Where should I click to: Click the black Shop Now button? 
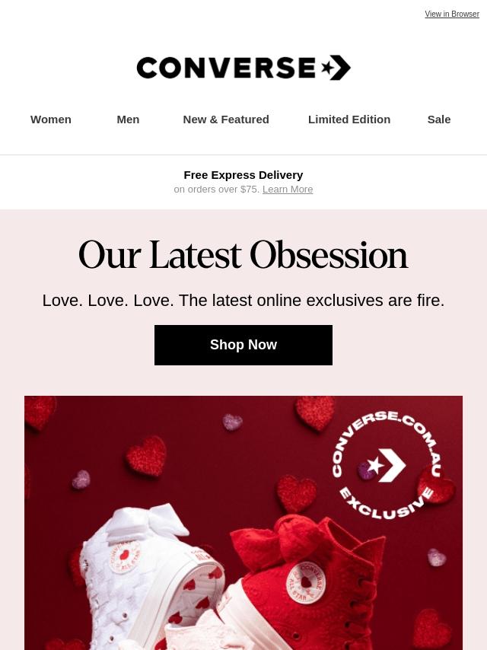point(243,345)
